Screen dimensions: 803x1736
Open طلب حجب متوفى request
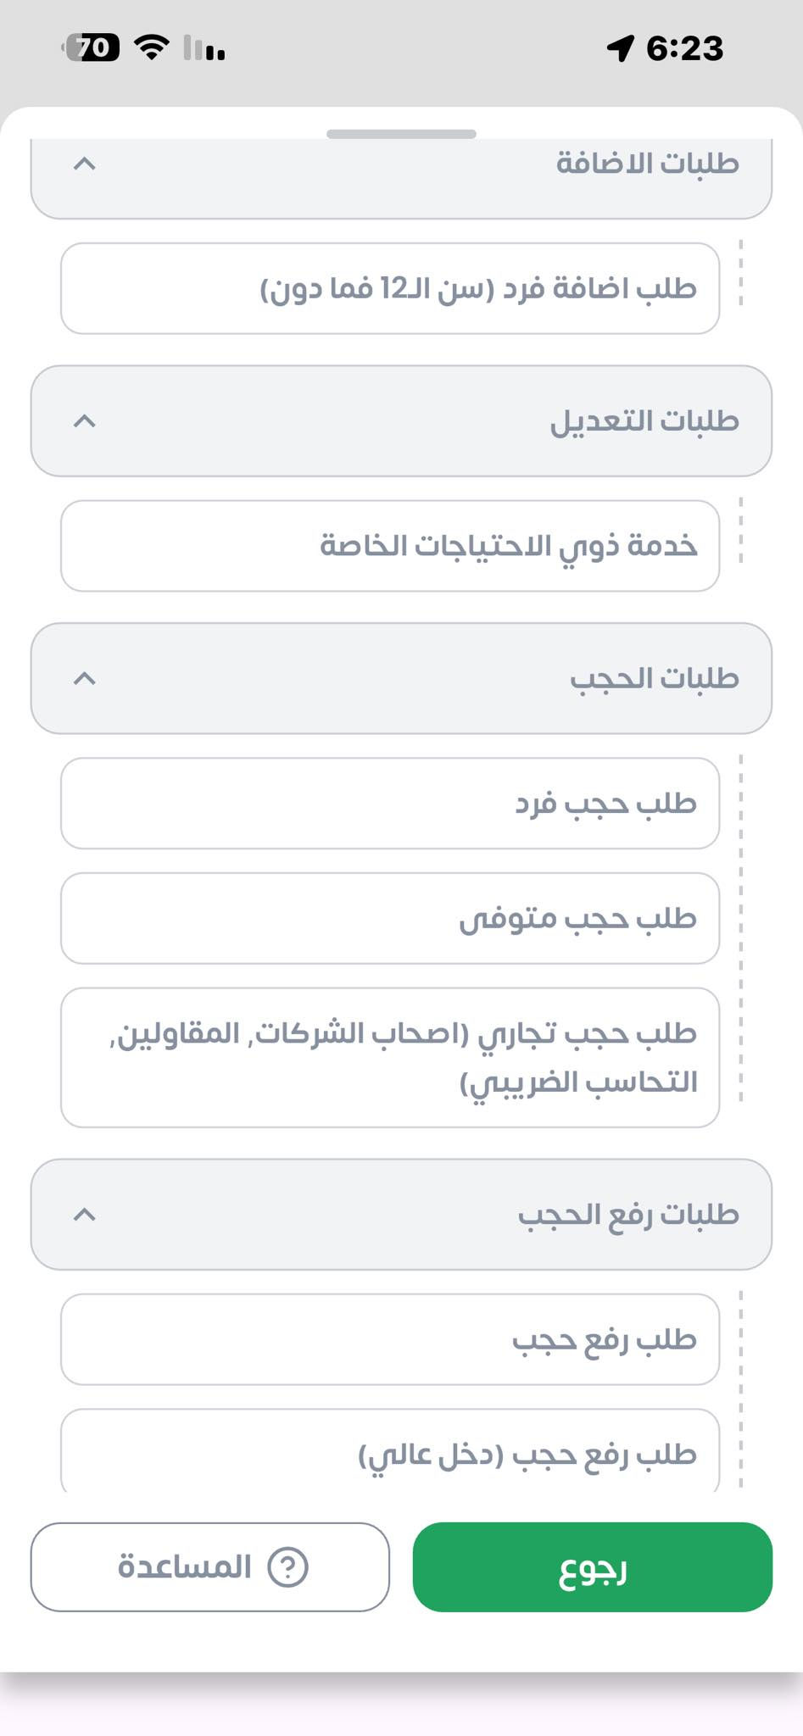tap(390, 918)
